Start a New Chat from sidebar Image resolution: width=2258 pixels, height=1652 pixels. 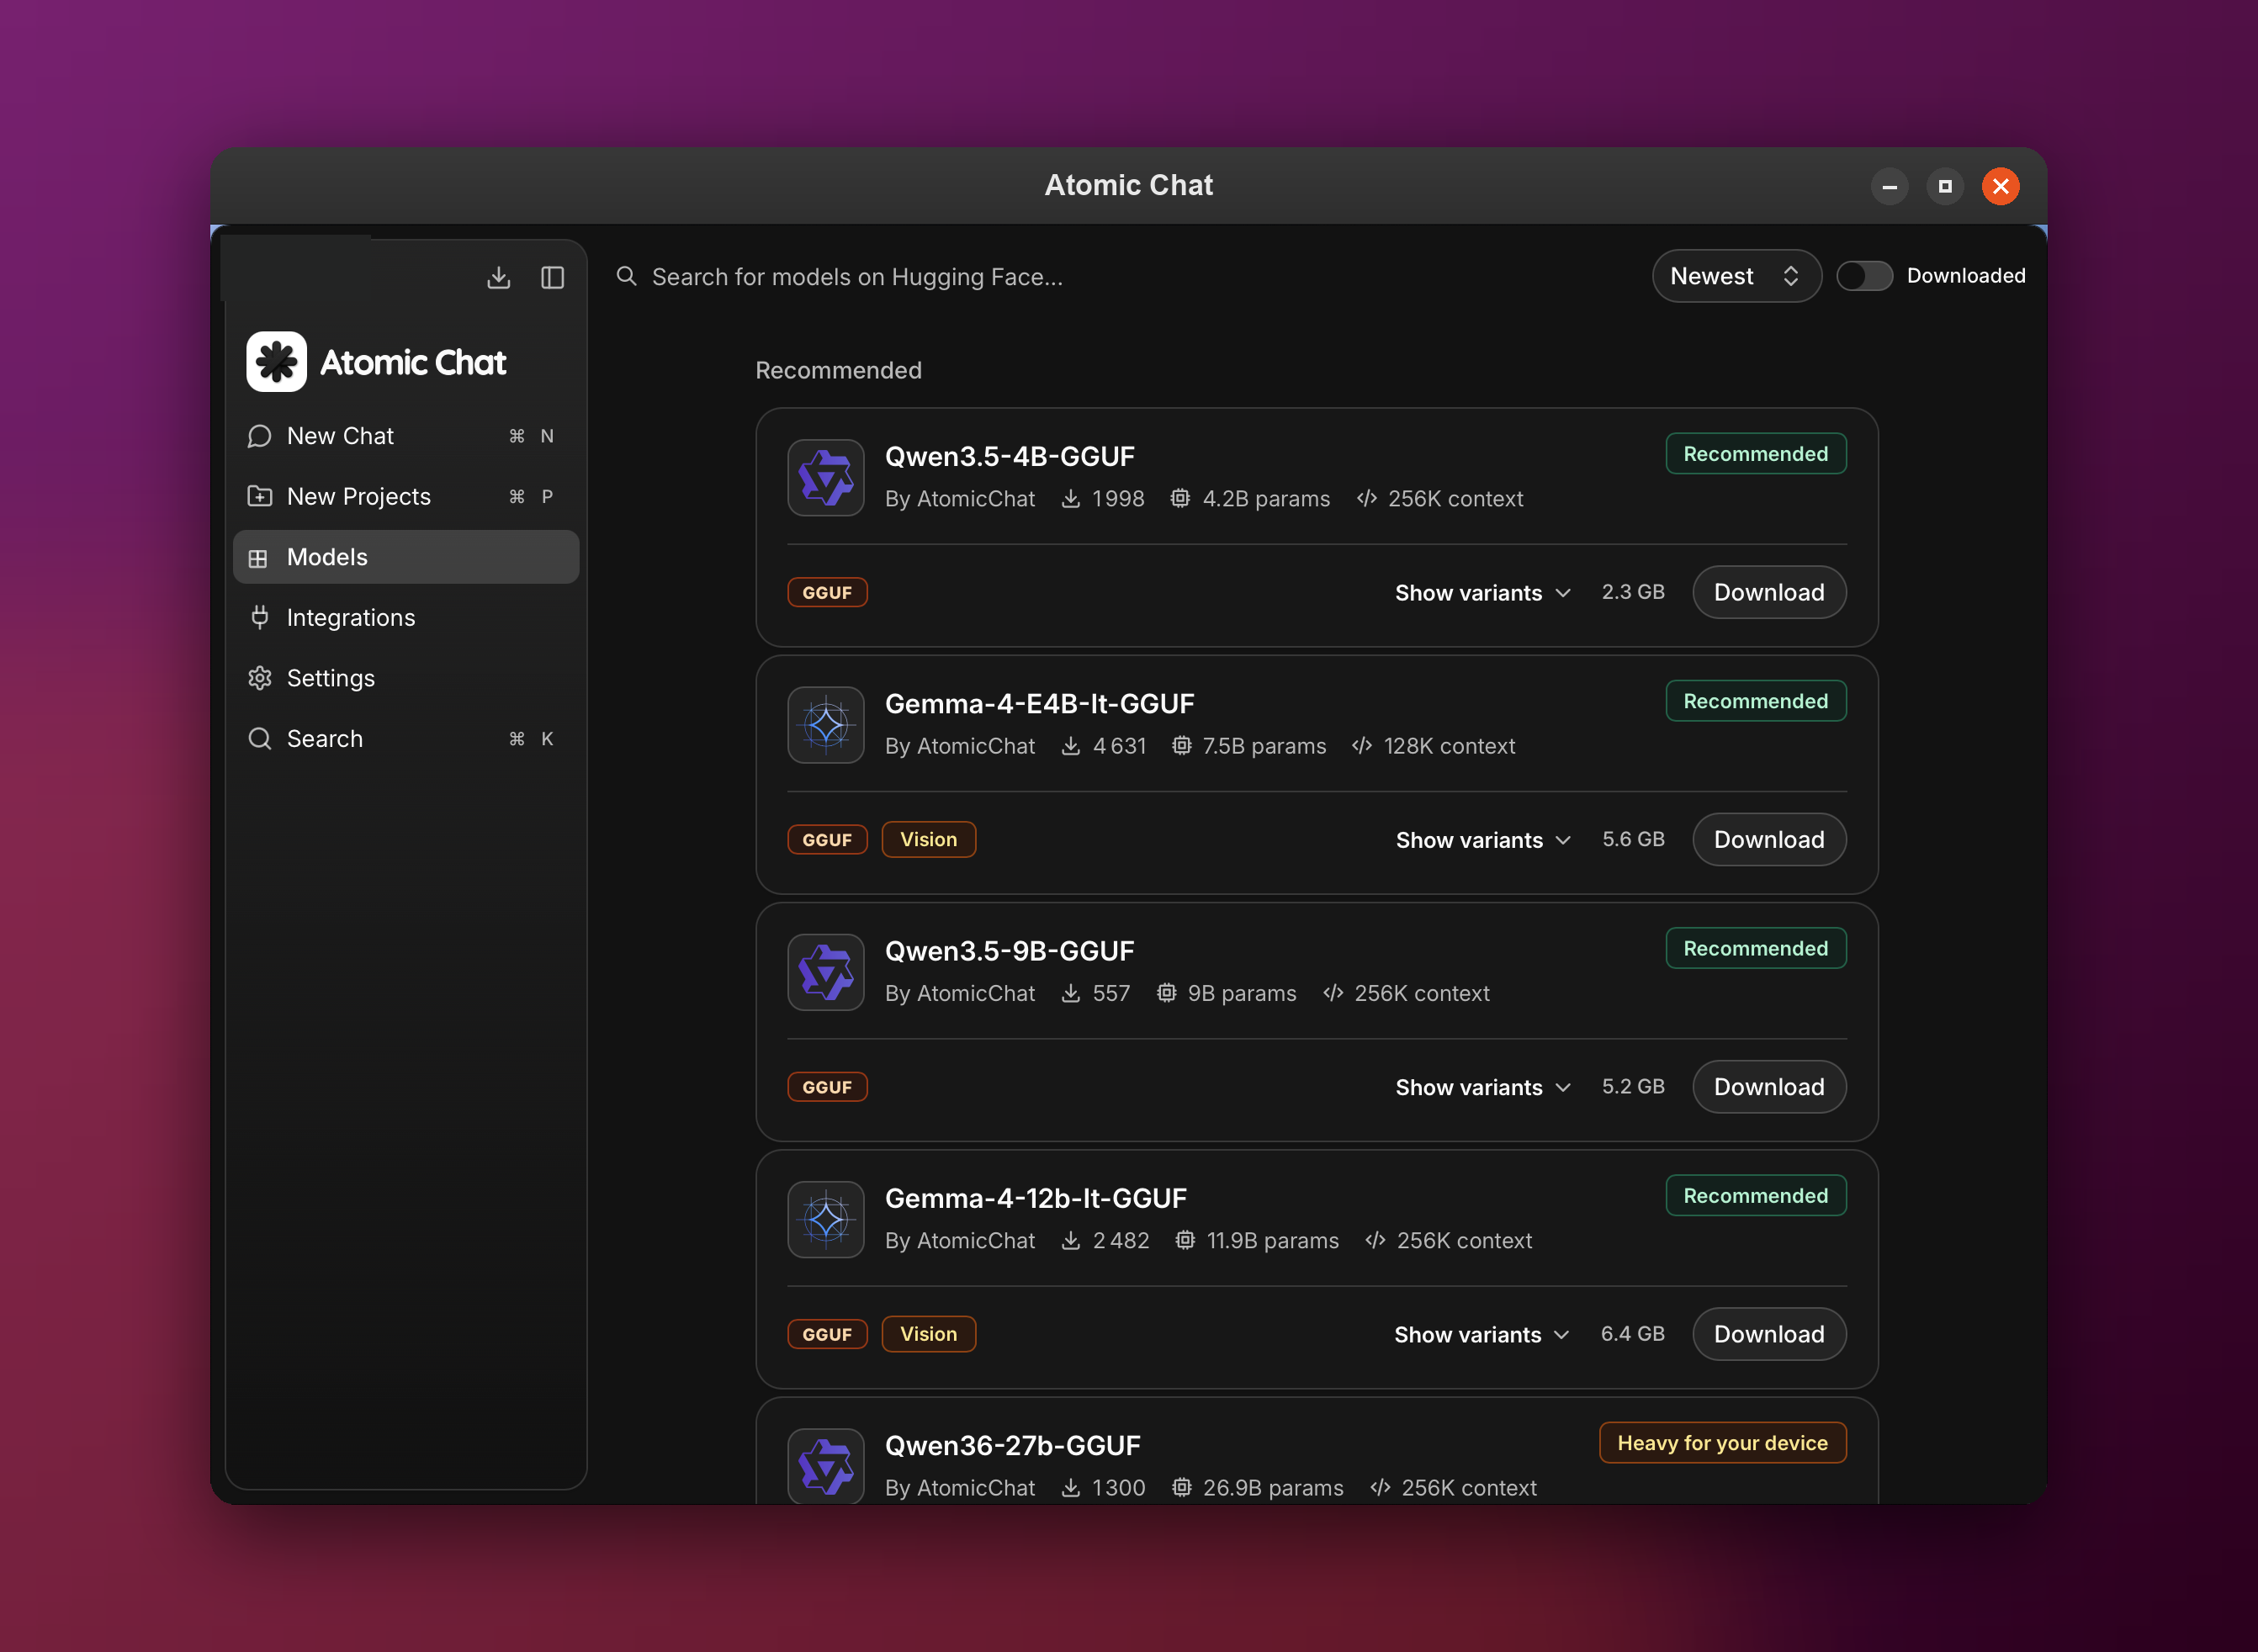point(406,436)
